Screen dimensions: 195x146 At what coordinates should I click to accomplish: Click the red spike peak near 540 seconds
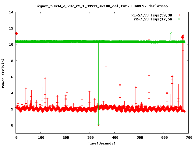click(149, 40)
